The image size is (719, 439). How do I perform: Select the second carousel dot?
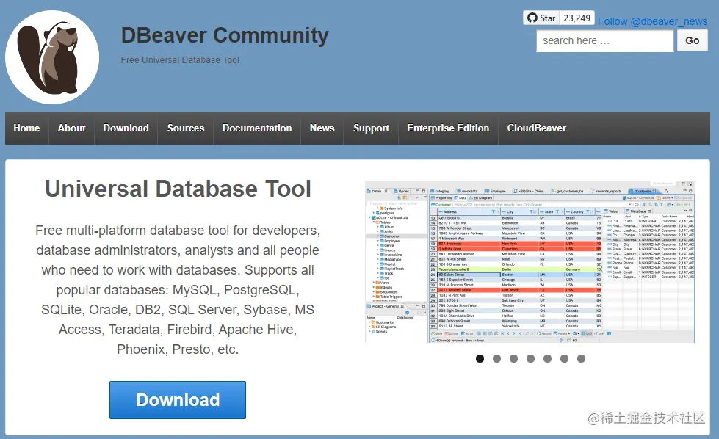[496, 359]
